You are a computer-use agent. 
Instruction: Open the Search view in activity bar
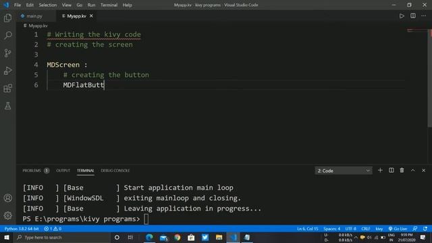[7, 35]
